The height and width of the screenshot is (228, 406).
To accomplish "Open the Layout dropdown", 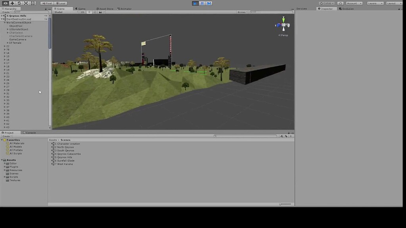I will [394, 3].
